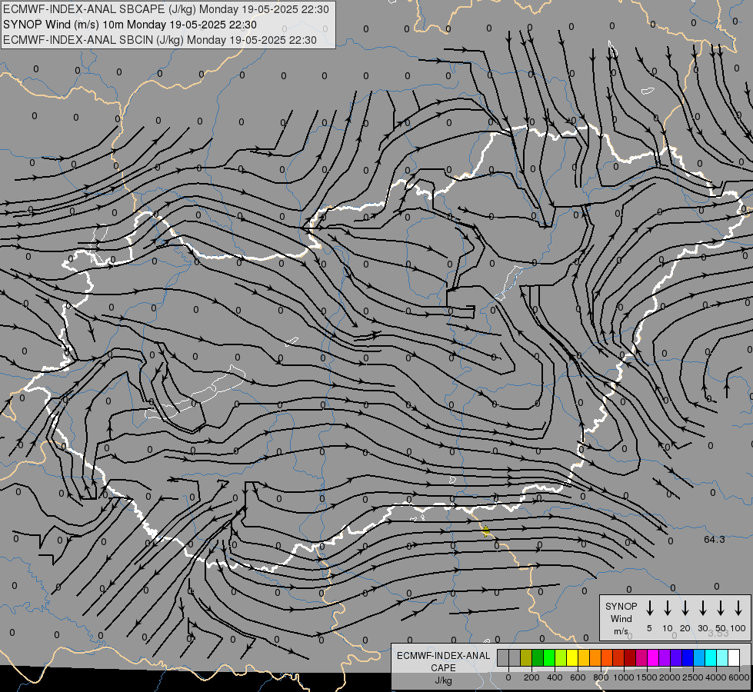Click the J/kg unit in CAPE legend

[x=443, y=680]
